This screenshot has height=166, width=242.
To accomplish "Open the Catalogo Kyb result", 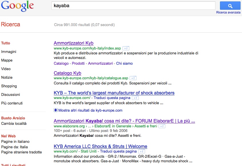I will click(x=68, y=73).
